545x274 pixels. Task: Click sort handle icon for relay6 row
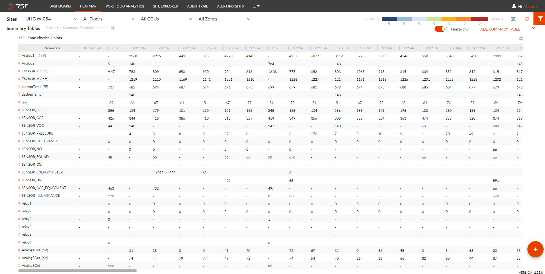(x=19, y=242)
